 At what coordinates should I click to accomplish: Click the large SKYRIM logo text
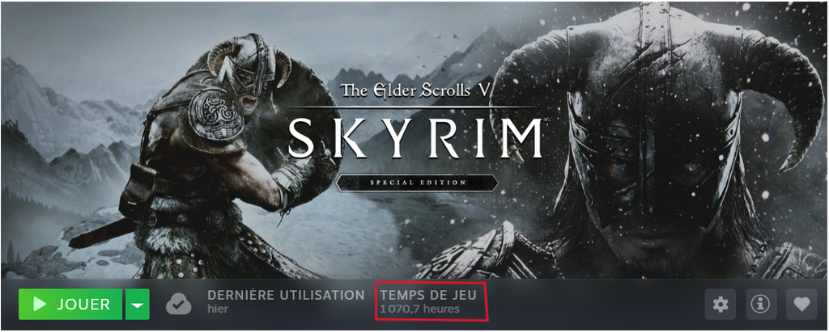pos(416,137)
